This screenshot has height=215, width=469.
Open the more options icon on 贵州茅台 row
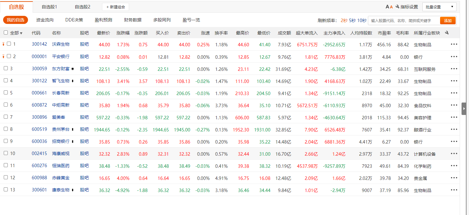coord(454,129)
